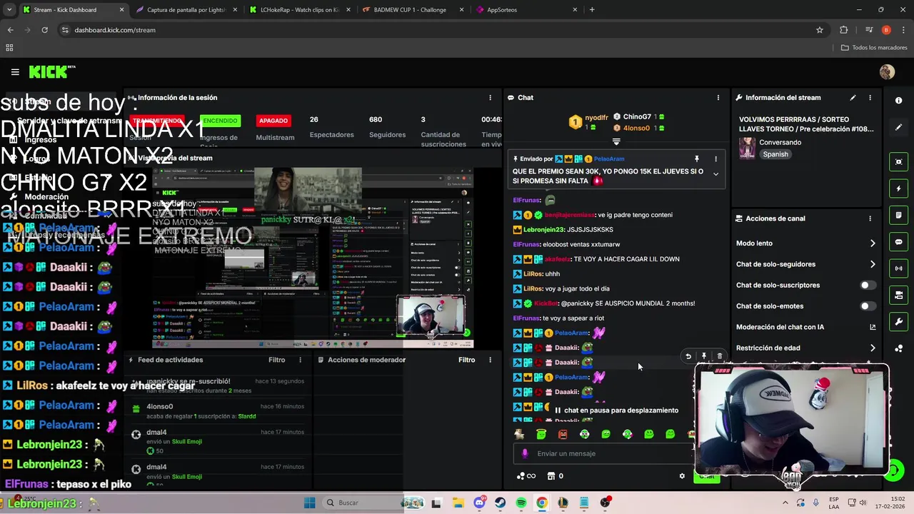The image size is (914, 514).
Task: Open the Kick hamburger menu
Action: (15, 72)
